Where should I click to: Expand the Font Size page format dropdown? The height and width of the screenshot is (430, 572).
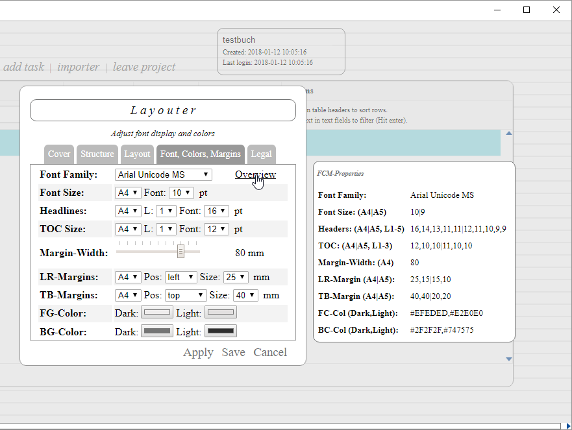128,193
